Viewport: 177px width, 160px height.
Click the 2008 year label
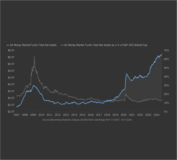pyautogui.click(x=25, y=115)
